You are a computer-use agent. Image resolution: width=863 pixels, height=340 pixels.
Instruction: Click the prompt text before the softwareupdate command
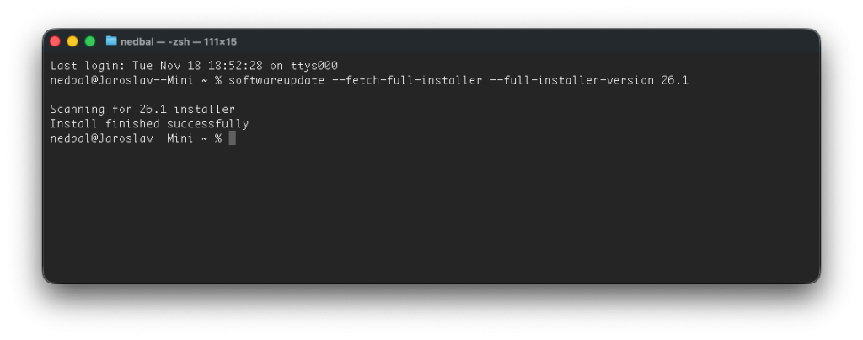(x=136, y=80)
